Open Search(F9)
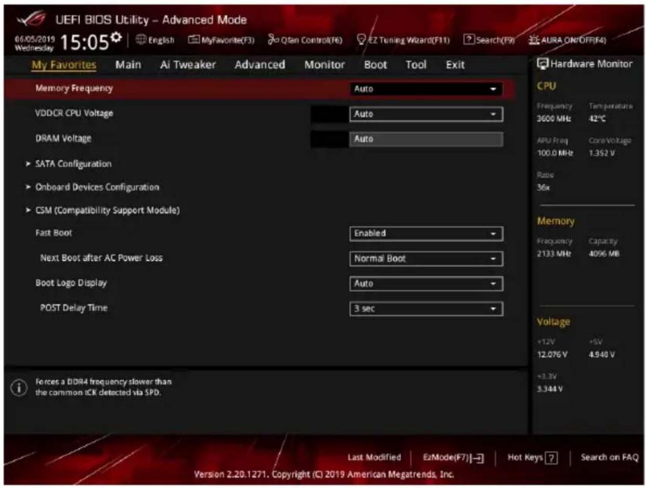The width and height of the screenshot is (646, 488). (x=489, y=40)
